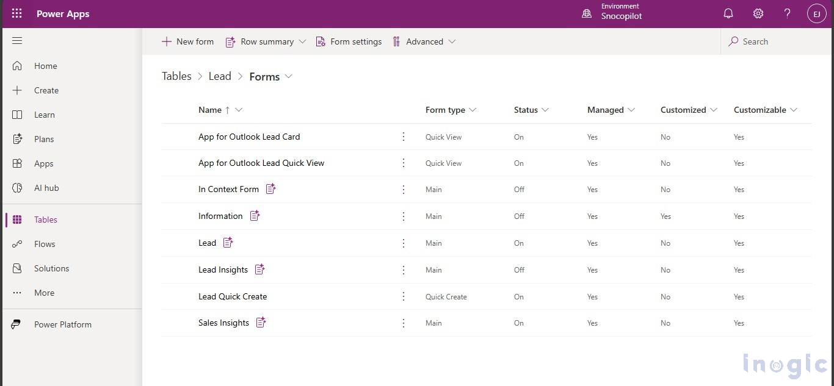Image resolution: width=834 pixels, height=386 pixels.
Task: Click the AI summary icon beside Sales Insights
Action: (261, 322)
